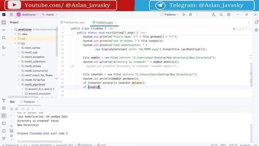Click the errors indicator in editor
The height and width of the screenshot is (146, 259).
point(235,29)
